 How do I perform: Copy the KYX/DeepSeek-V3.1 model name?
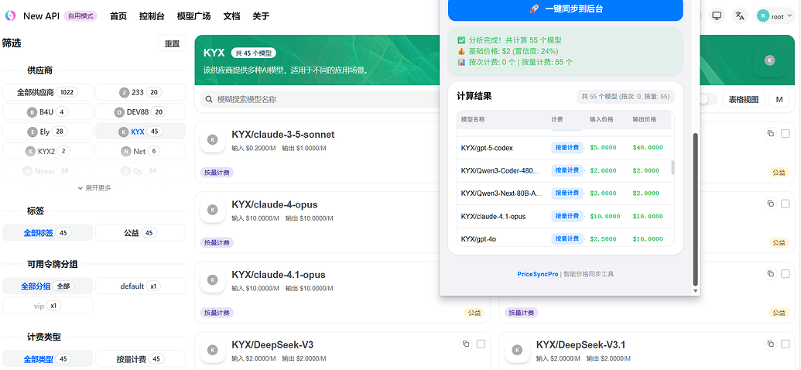pos(770,344)
